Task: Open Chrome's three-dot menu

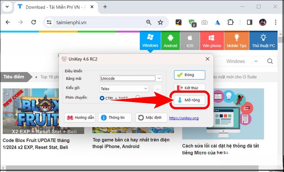Action: (275, 22)
